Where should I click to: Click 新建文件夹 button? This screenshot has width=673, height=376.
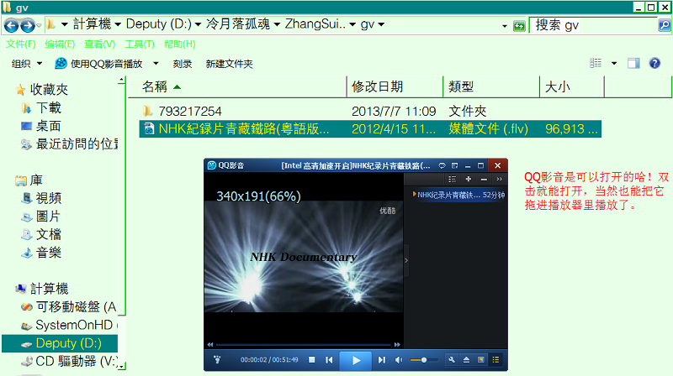(229, 64)
